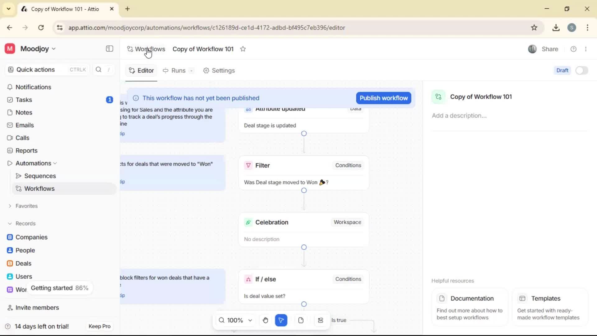Open the help question mark icon
597x336 pixels.
573,49
